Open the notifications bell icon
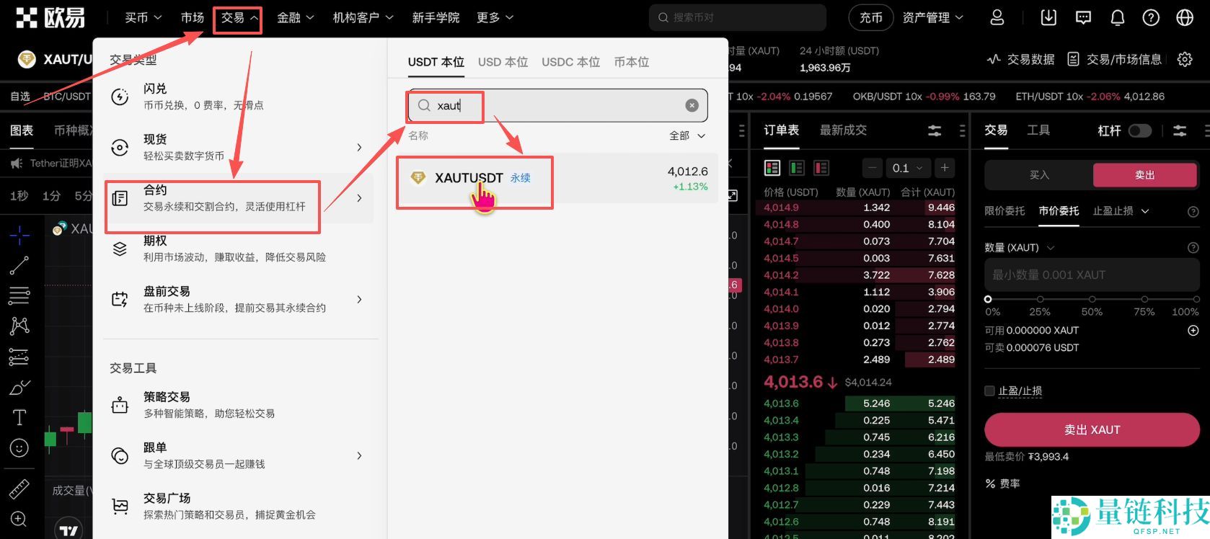This screenshot has height=539, width=1210. pos(1117,18)
